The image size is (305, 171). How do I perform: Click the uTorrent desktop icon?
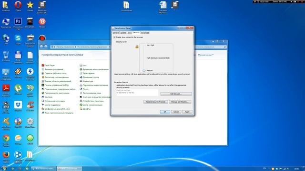tap(18, 88)
